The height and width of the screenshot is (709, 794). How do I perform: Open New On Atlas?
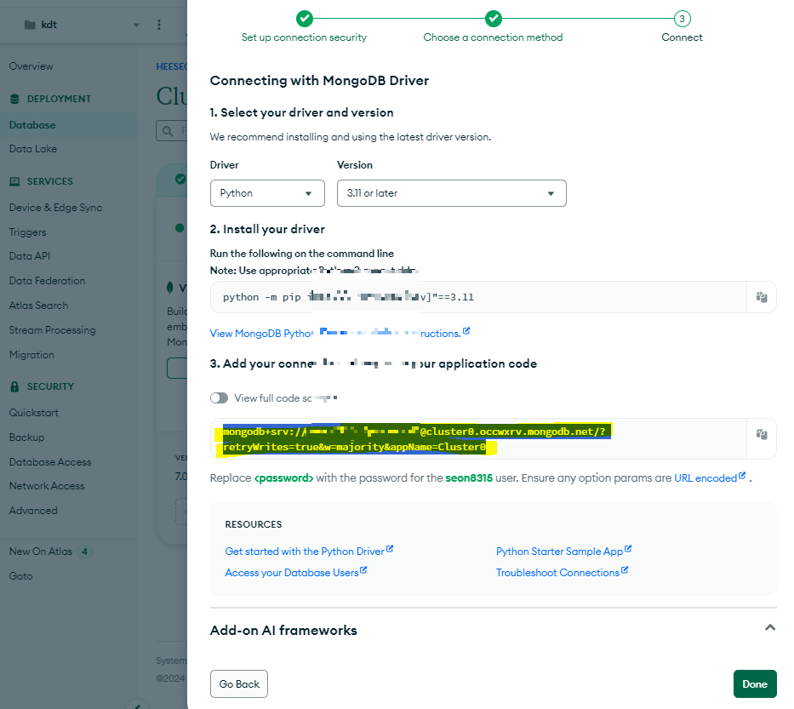coord(41,552)
